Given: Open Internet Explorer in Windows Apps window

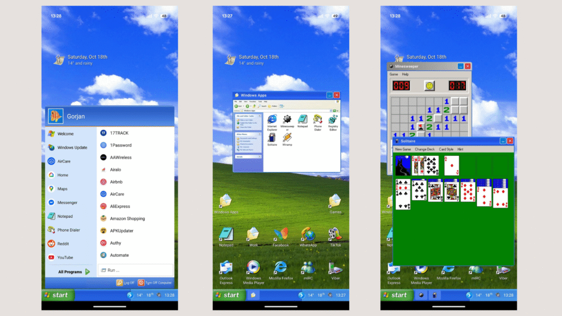Looking at the screenshot, I should (x=272, y=121).
